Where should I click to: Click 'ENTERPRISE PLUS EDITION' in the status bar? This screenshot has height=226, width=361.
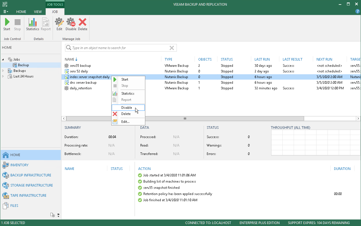[x=260, y=223]
